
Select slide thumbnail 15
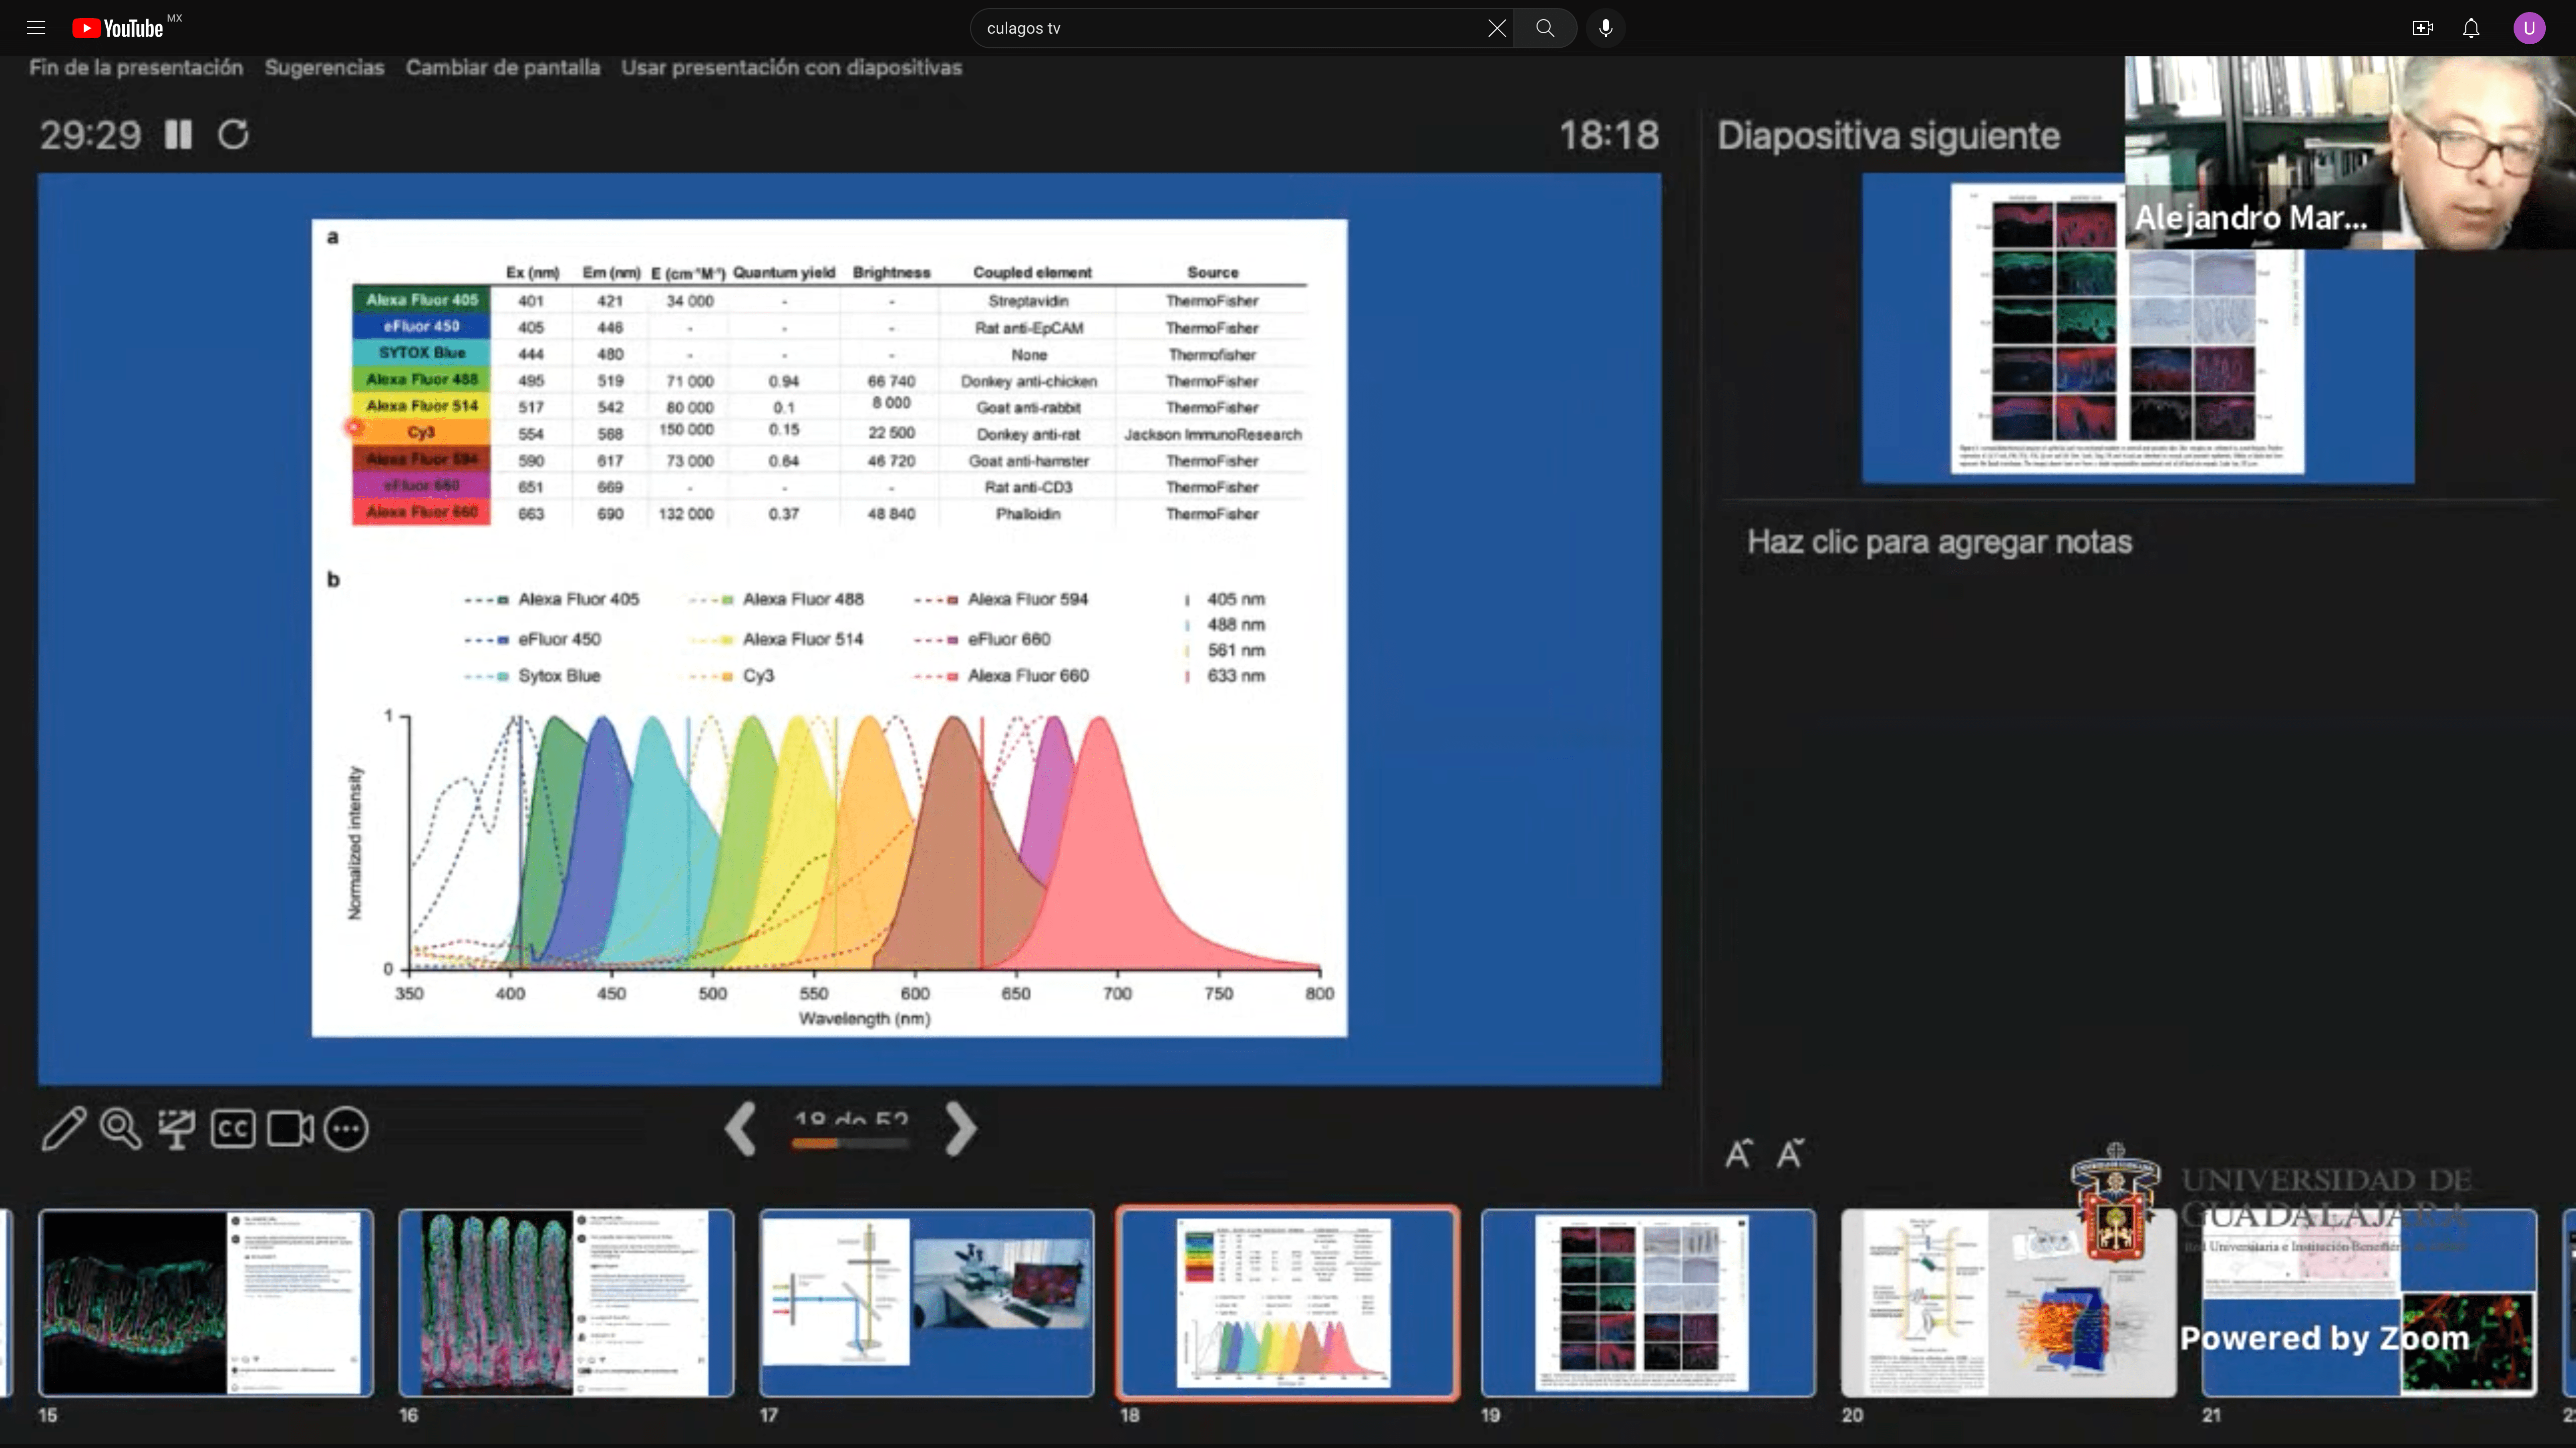[206, 1302]
